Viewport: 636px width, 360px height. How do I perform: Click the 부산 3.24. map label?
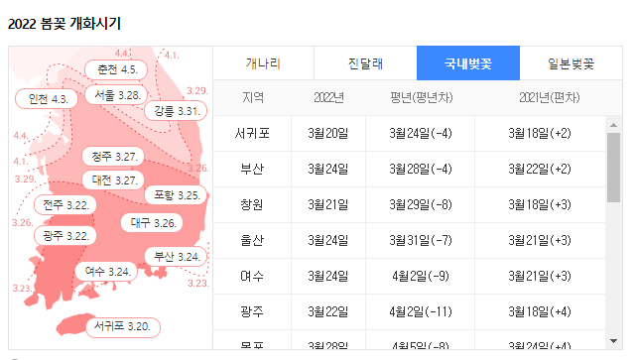[176, 257]
